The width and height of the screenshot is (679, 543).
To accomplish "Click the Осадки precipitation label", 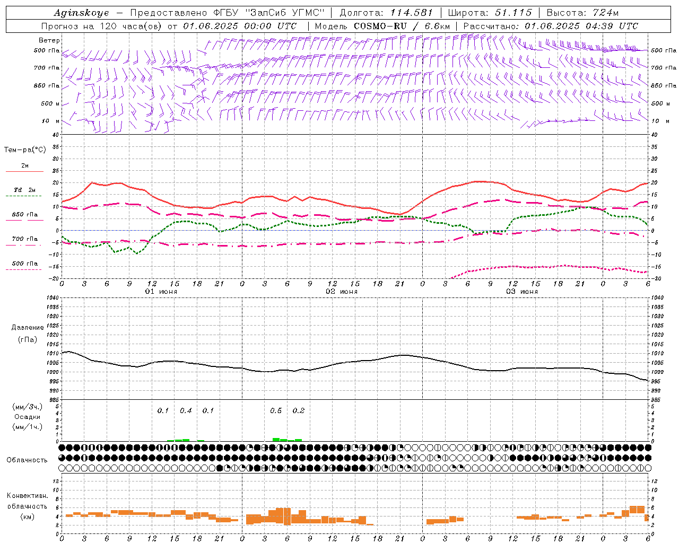I will (28, 417).
